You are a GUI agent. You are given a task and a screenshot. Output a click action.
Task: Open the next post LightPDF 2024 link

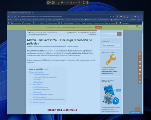pyautogui.click(x=81, y=34)
